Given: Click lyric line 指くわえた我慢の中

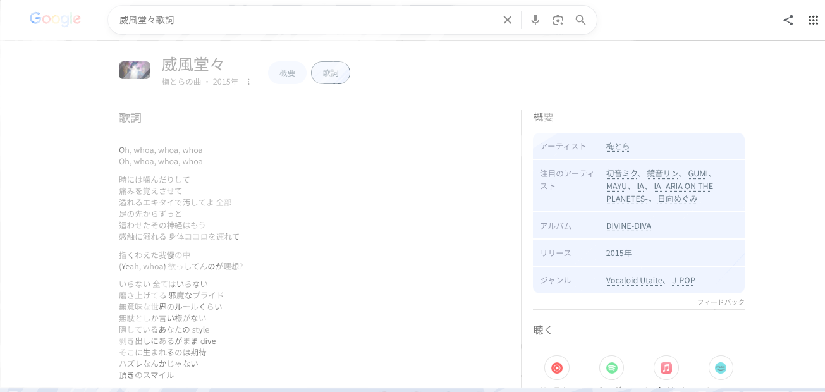Looking at the screenshot, I should click(154, 255).
